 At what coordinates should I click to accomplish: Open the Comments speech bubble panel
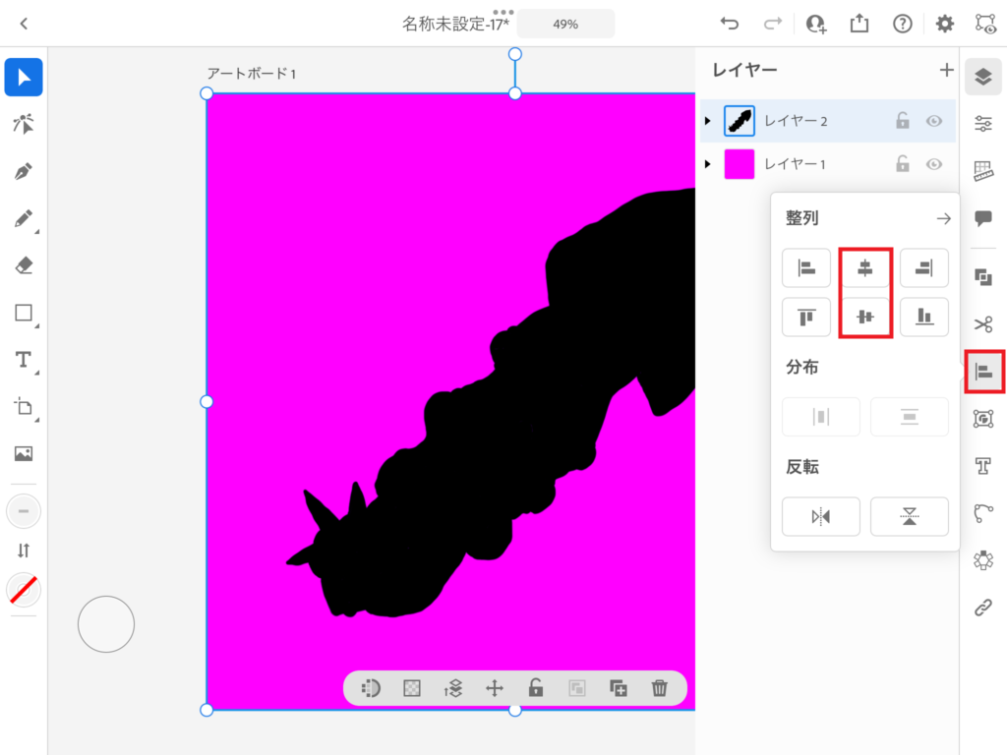pos(983,218)
